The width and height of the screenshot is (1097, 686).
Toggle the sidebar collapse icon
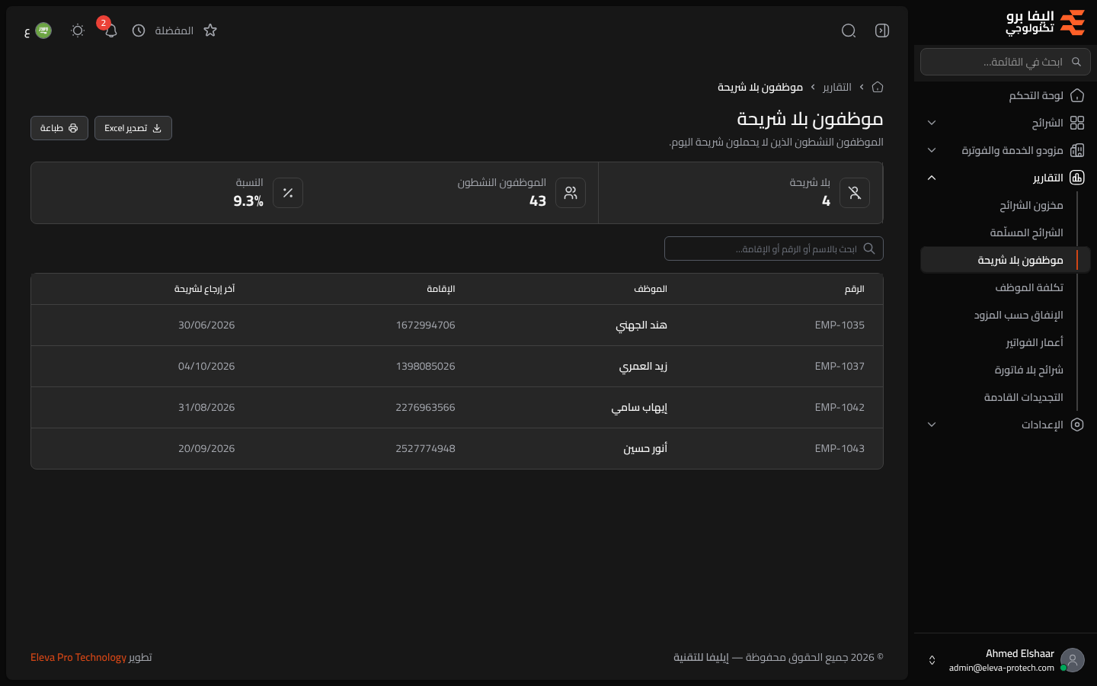pyautogui.click(x=882, y=30)
